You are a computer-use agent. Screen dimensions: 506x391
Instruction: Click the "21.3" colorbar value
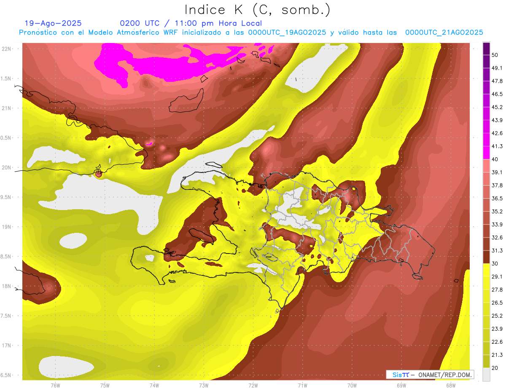497,354
